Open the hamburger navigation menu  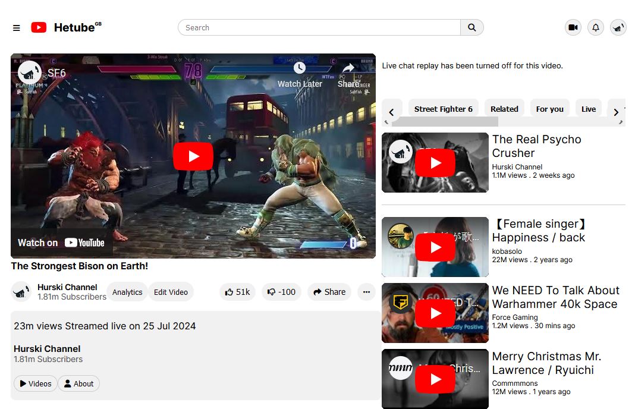[x=17, y=28]
